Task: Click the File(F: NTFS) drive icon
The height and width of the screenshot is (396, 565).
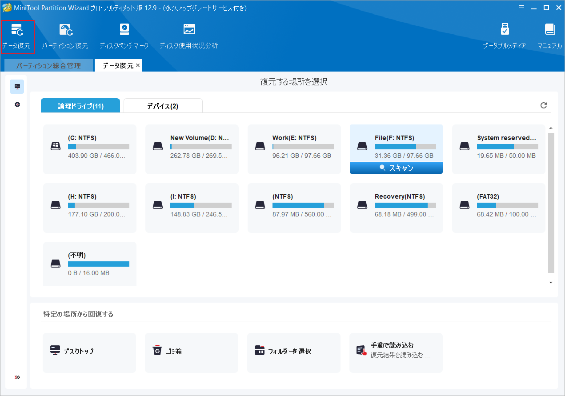Action: click(x=362, y=146)
